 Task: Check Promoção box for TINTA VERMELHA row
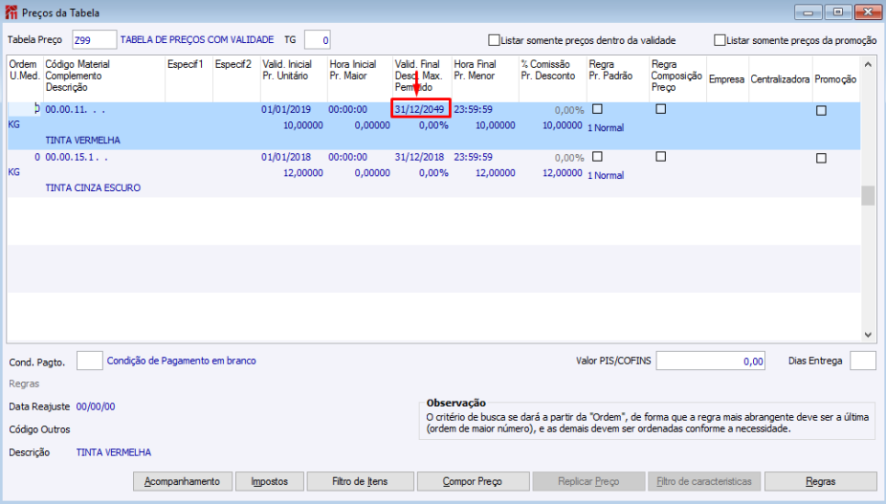(x=821, y=111)
